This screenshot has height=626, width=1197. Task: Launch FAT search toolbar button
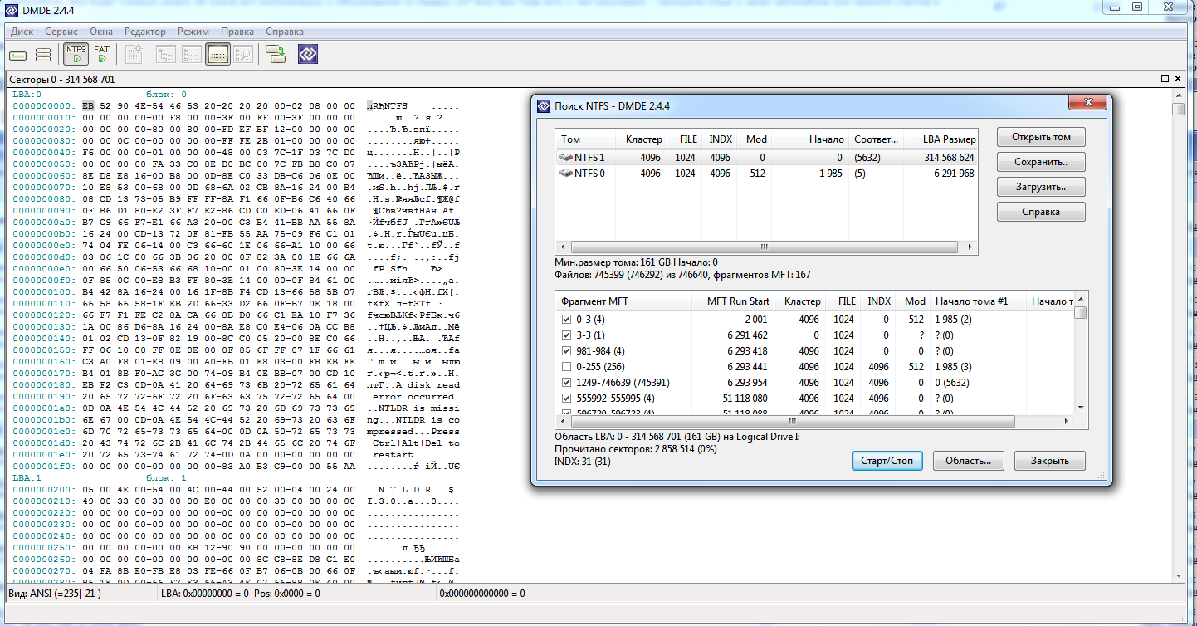(101, 55)
